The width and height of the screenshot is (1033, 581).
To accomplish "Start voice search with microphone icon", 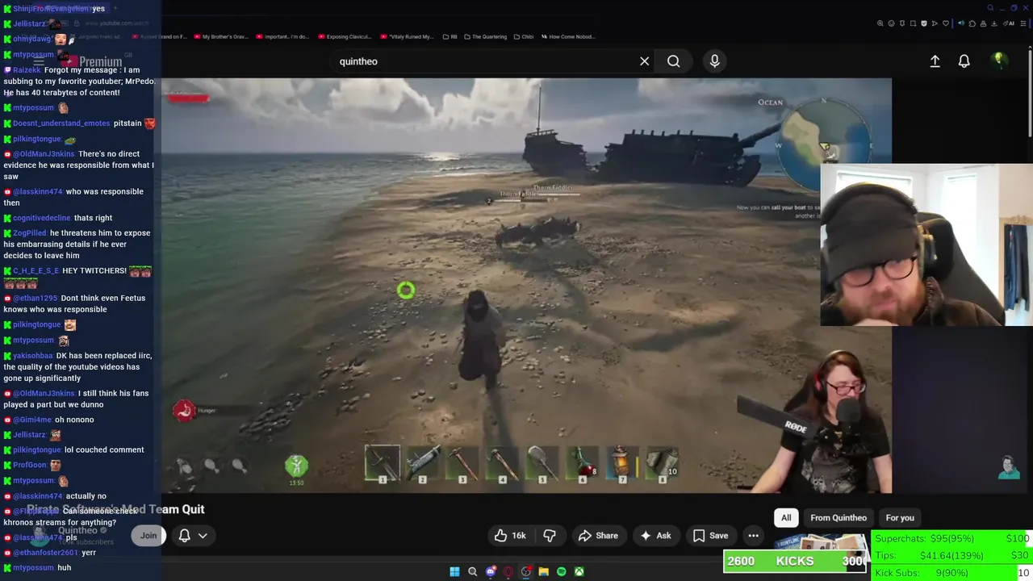I will coord(714,61).
